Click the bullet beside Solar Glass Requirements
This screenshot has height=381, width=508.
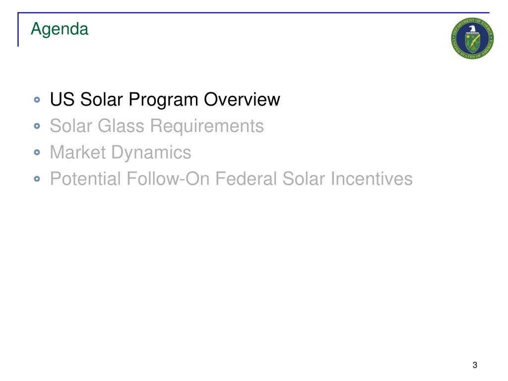point(37,126)
